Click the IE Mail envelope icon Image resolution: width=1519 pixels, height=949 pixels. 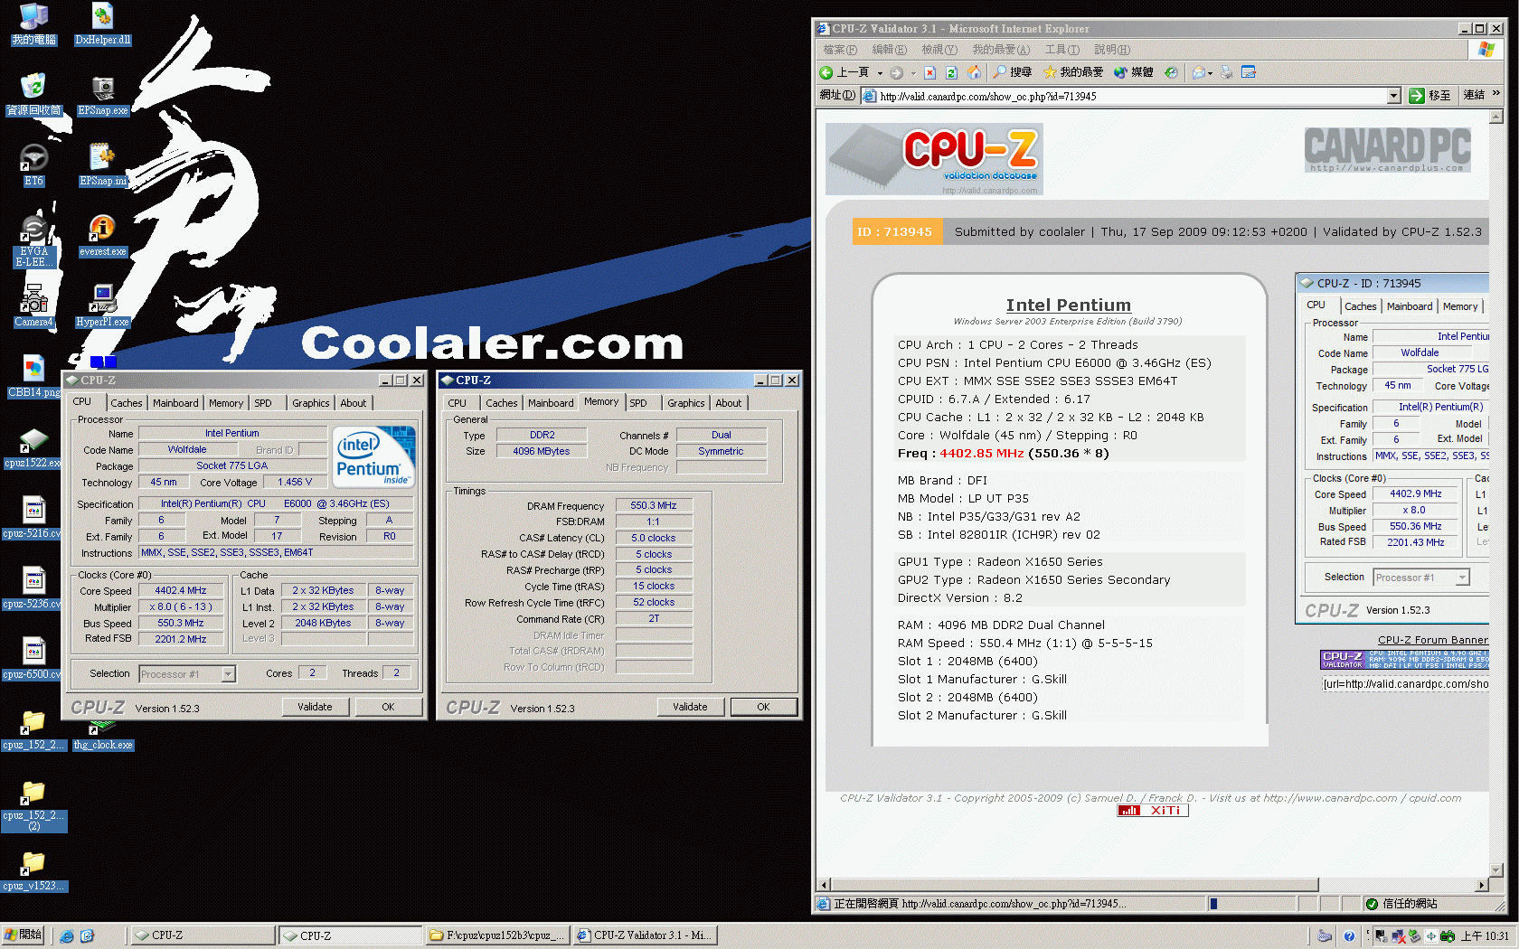(1199, 72)
